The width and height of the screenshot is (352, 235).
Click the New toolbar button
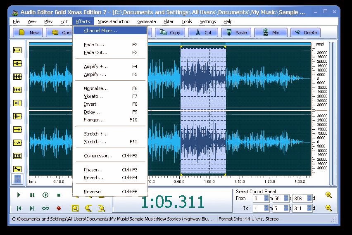28,33
